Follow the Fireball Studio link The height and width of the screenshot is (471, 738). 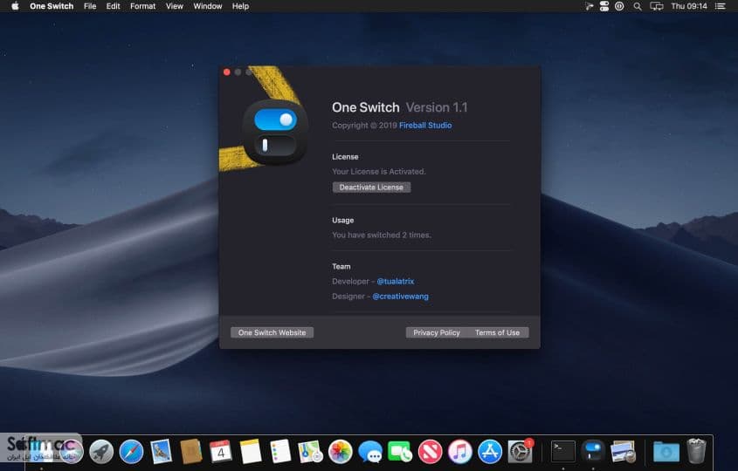(x=425, y=125)
